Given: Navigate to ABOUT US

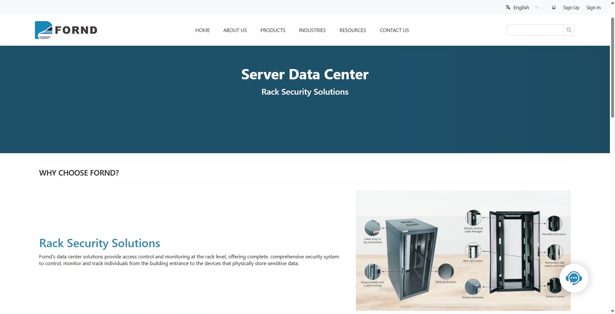Looking at the screenshot, I should point(235,30).
